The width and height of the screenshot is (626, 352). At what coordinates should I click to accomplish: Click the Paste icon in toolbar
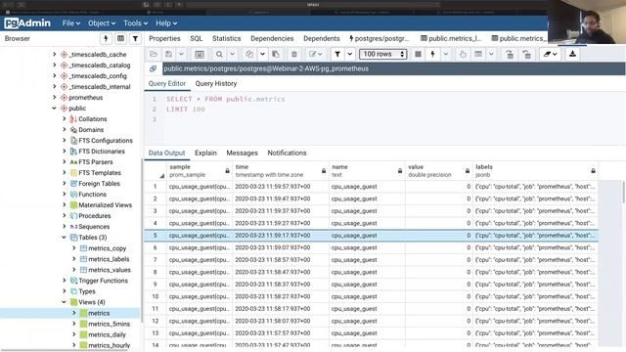[276, 54]
